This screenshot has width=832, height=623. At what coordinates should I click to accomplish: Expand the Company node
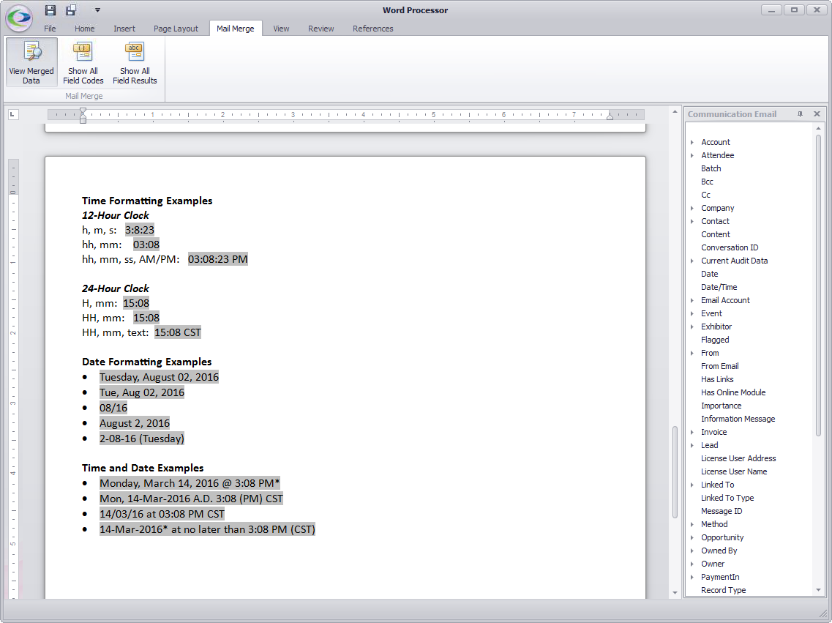692,208
